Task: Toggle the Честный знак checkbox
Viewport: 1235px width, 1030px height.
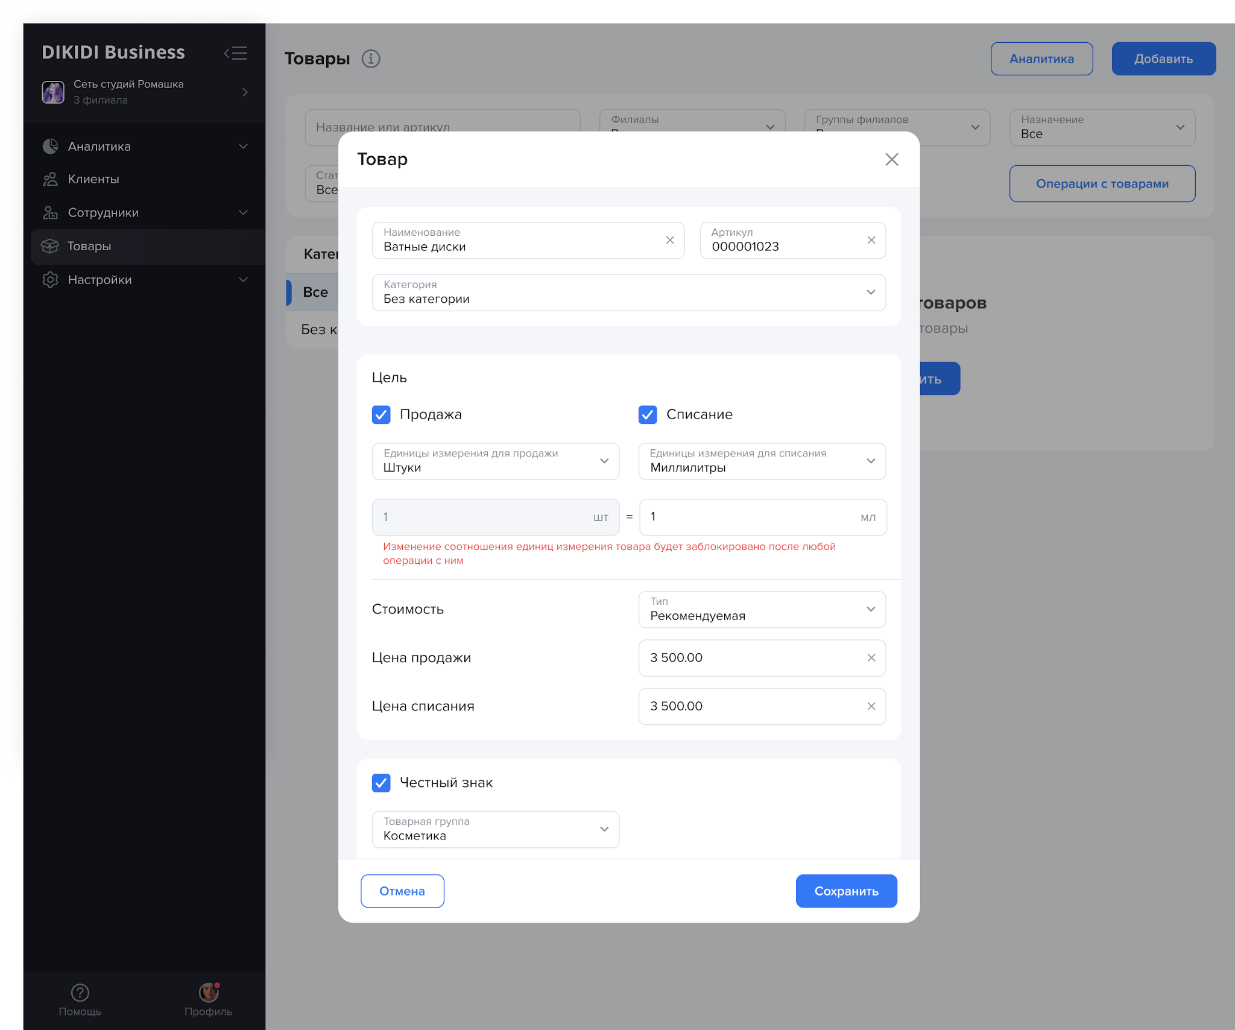Action: 381,783
